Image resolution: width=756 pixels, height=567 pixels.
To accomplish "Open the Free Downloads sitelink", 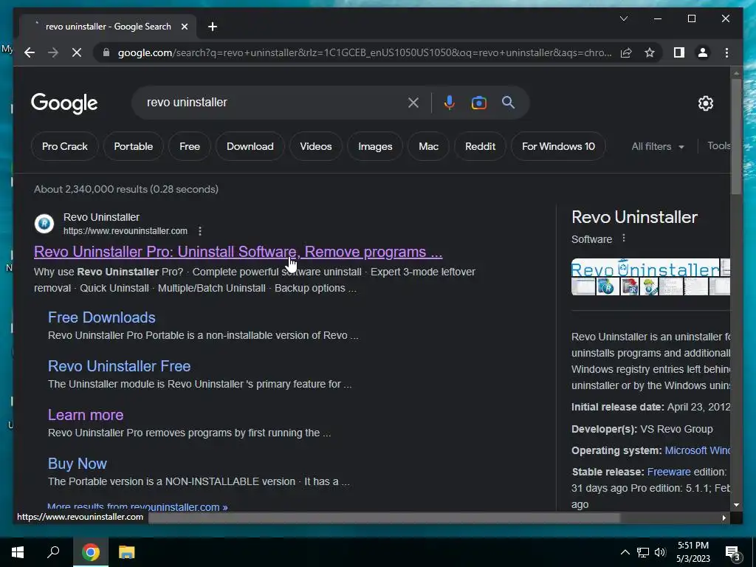I will click(102, 317).
